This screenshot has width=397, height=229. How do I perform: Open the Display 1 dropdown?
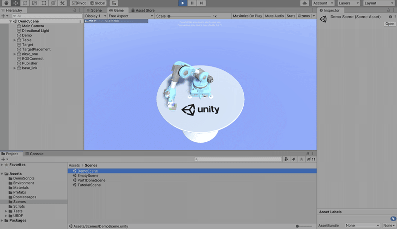(96, 16)
